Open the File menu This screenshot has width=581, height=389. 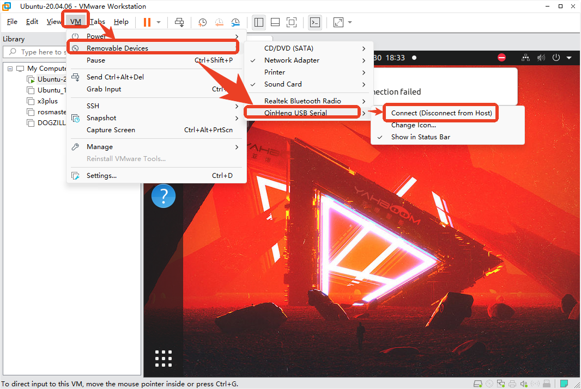point(12,22)
